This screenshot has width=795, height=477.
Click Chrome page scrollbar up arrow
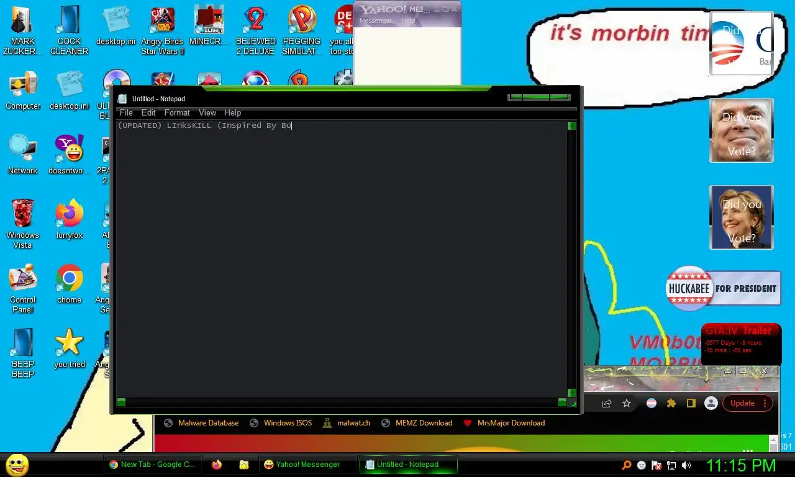point(773,439)
